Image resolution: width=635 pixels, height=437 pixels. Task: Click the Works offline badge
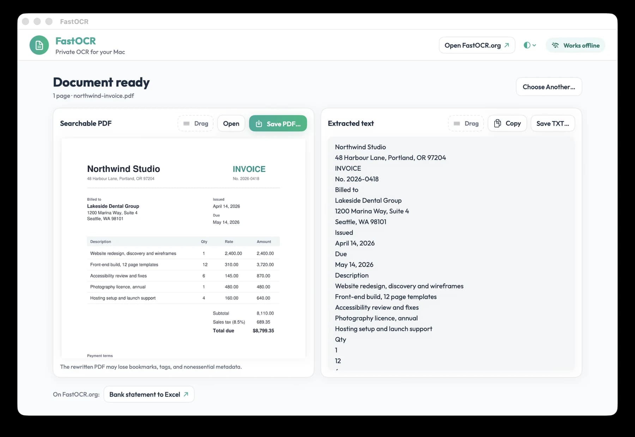575,45
